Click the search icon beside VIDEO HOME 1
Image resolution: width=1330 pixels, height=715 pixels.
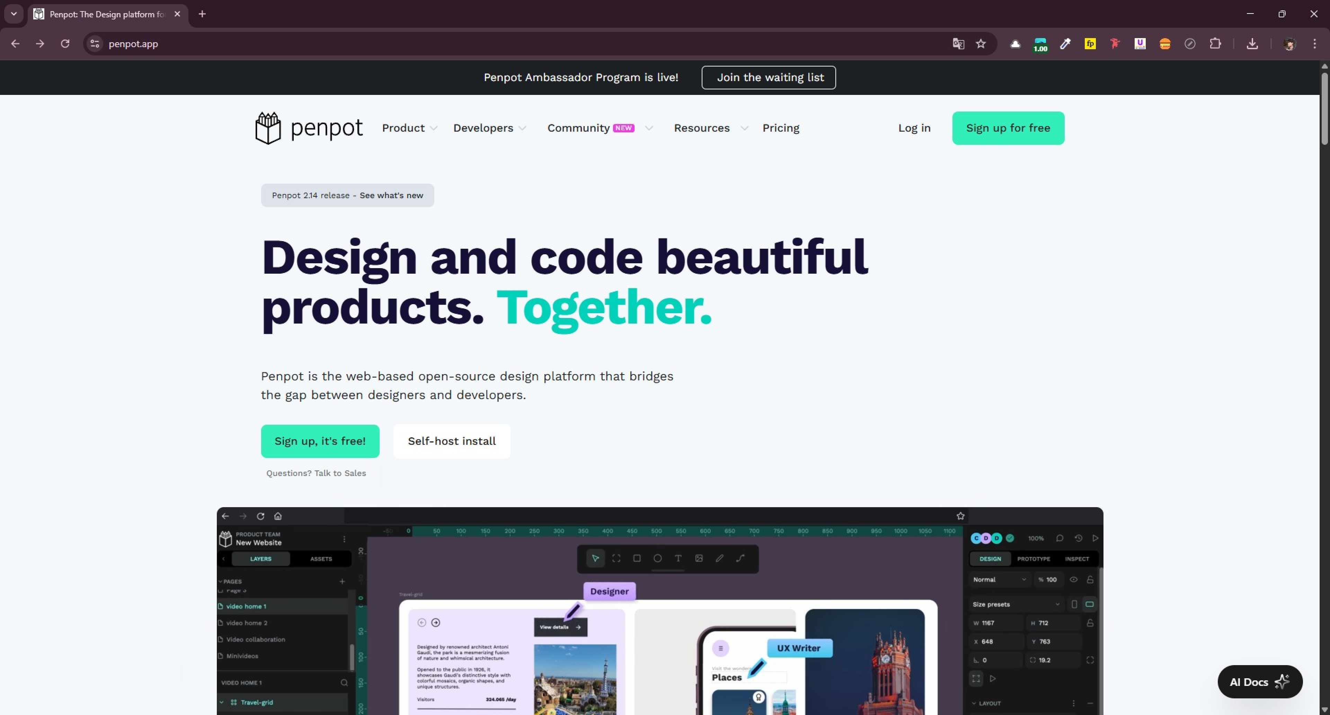(344, 682)
